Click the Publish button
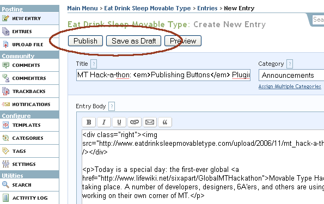 pyautogui.click(x=85, y=41)
